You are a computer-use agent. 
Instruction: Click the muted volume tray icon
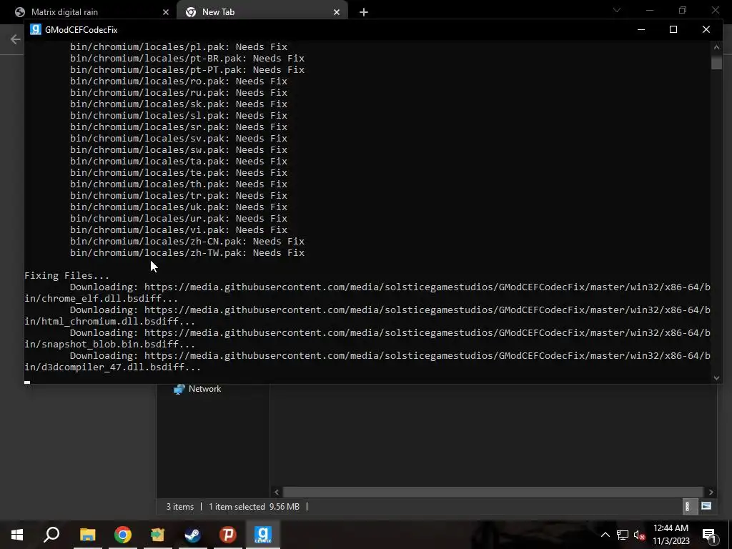(x=639, y=535)
